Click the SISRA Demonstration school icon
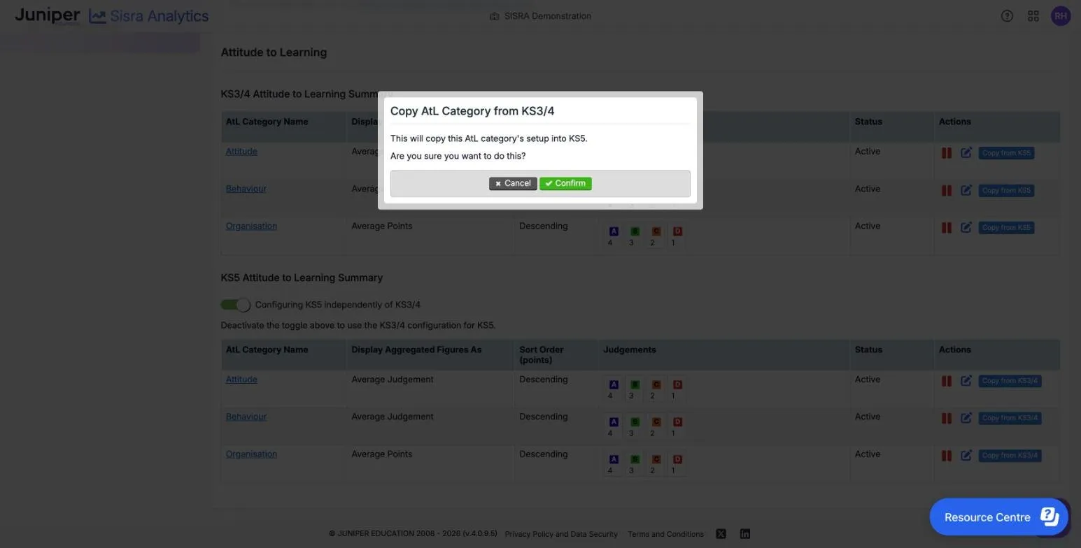1081x548 pixels. [494, 16]
